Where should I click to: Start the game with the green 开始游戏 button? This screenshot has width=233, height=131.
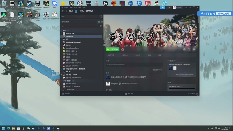click(x=112, y=49)
